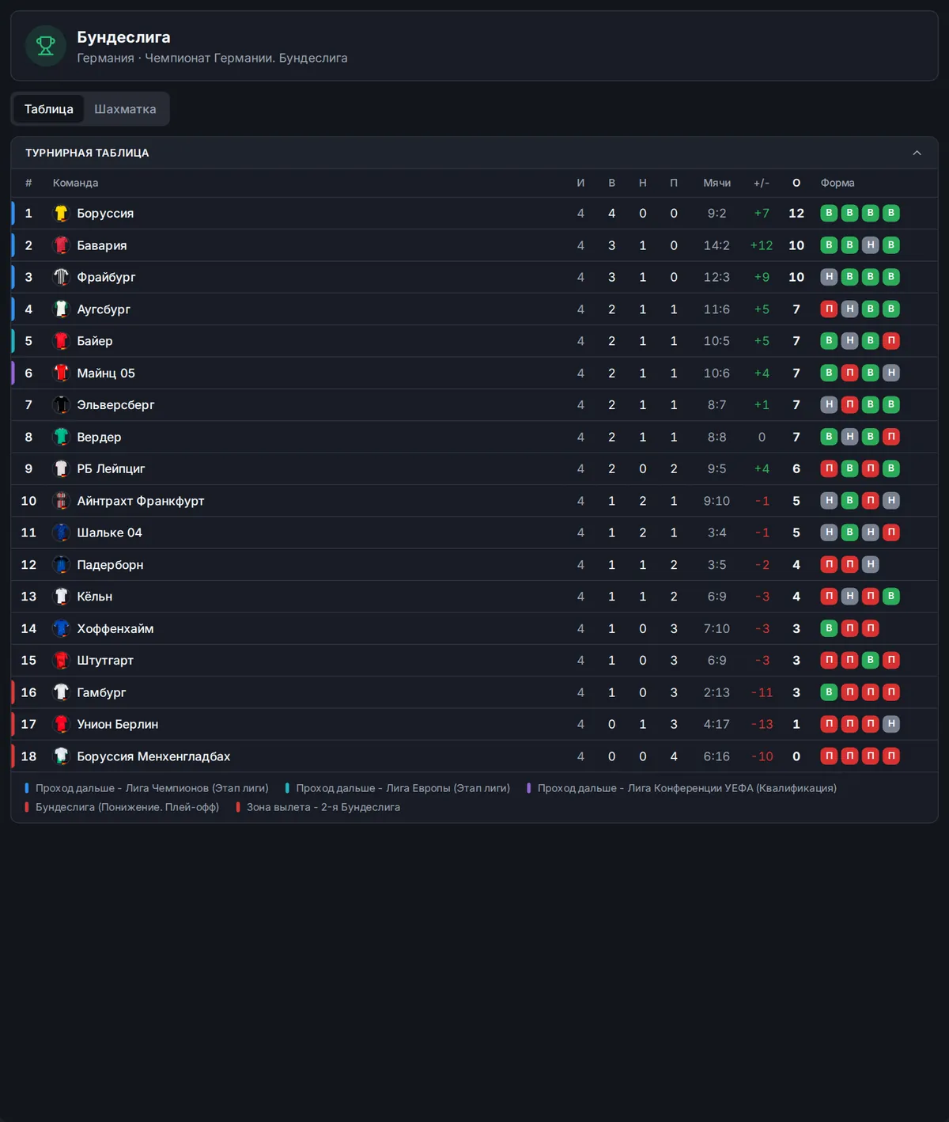
Task: Click the Байер red jersey icon
Action: pos(61,341)
